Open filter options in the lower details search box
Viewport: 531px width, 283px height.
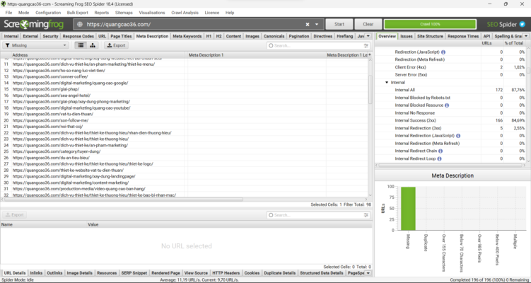click(366, 214)
